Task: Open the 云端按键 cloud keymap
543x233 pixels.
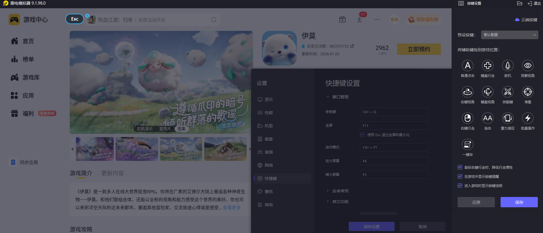Action: click(x=526, y=20)
